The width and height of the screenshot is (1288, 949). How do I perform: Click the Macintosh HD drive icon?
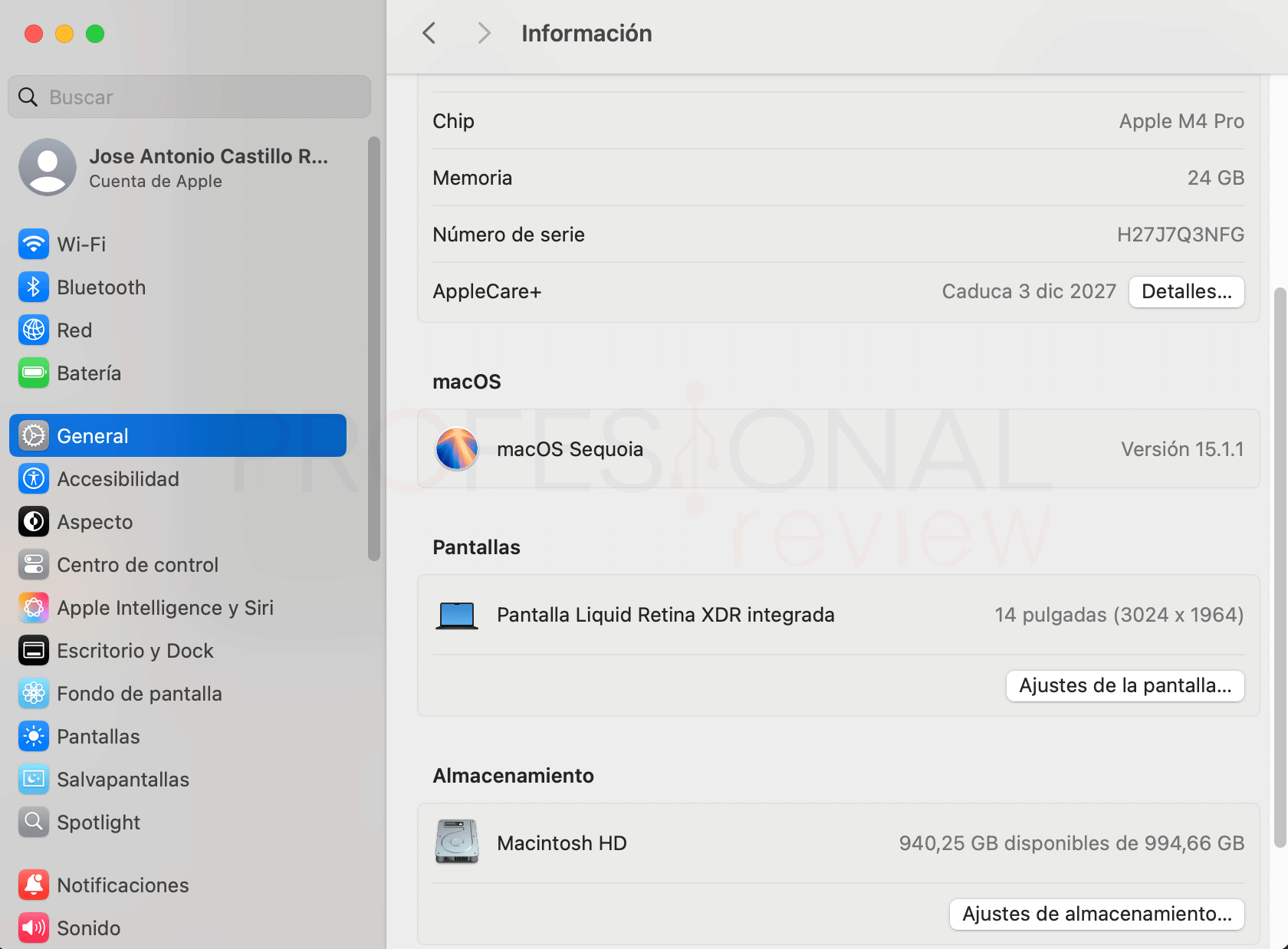(457, 842)
